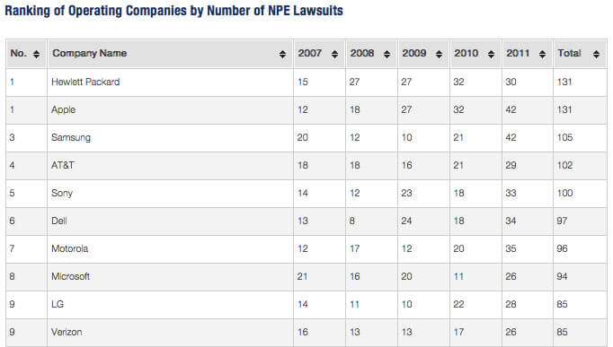
Task: Click sort arrows beside Company Name
Action: pyautogui.click(x=282, y=54)
